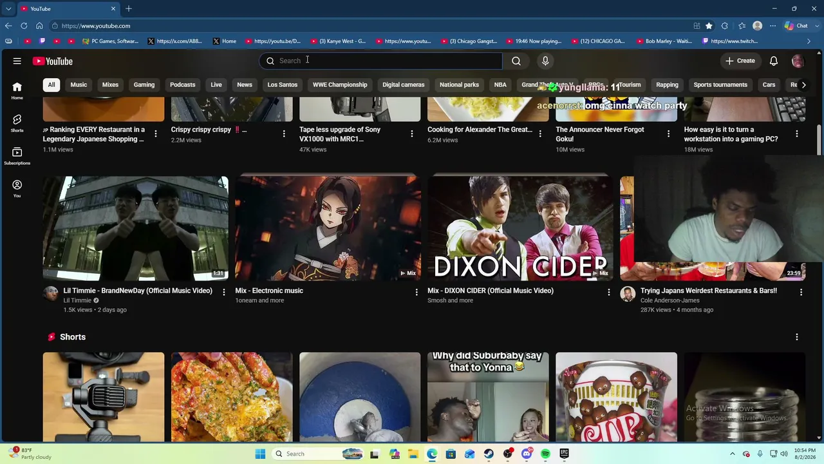Click the browser address bar URL
The height and width of the screenshot is (464, 824).
96,26
